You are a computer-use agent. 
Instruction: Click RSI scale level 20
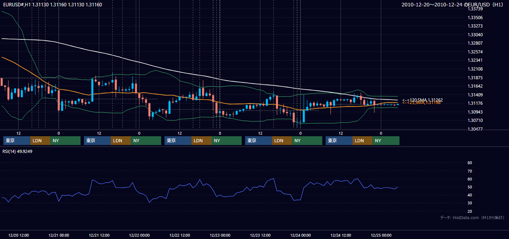(x=470, y=211)
